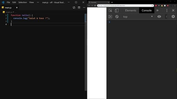Click line number 4 in gutter
Viewport: 177px width, 99px height.
pos(6,24)
